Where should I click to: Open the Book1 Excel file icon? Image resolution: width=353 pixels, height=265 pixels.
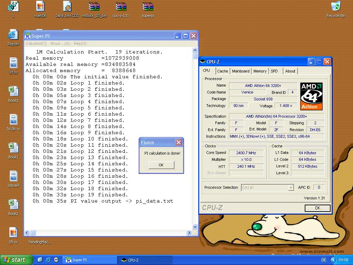13,150
